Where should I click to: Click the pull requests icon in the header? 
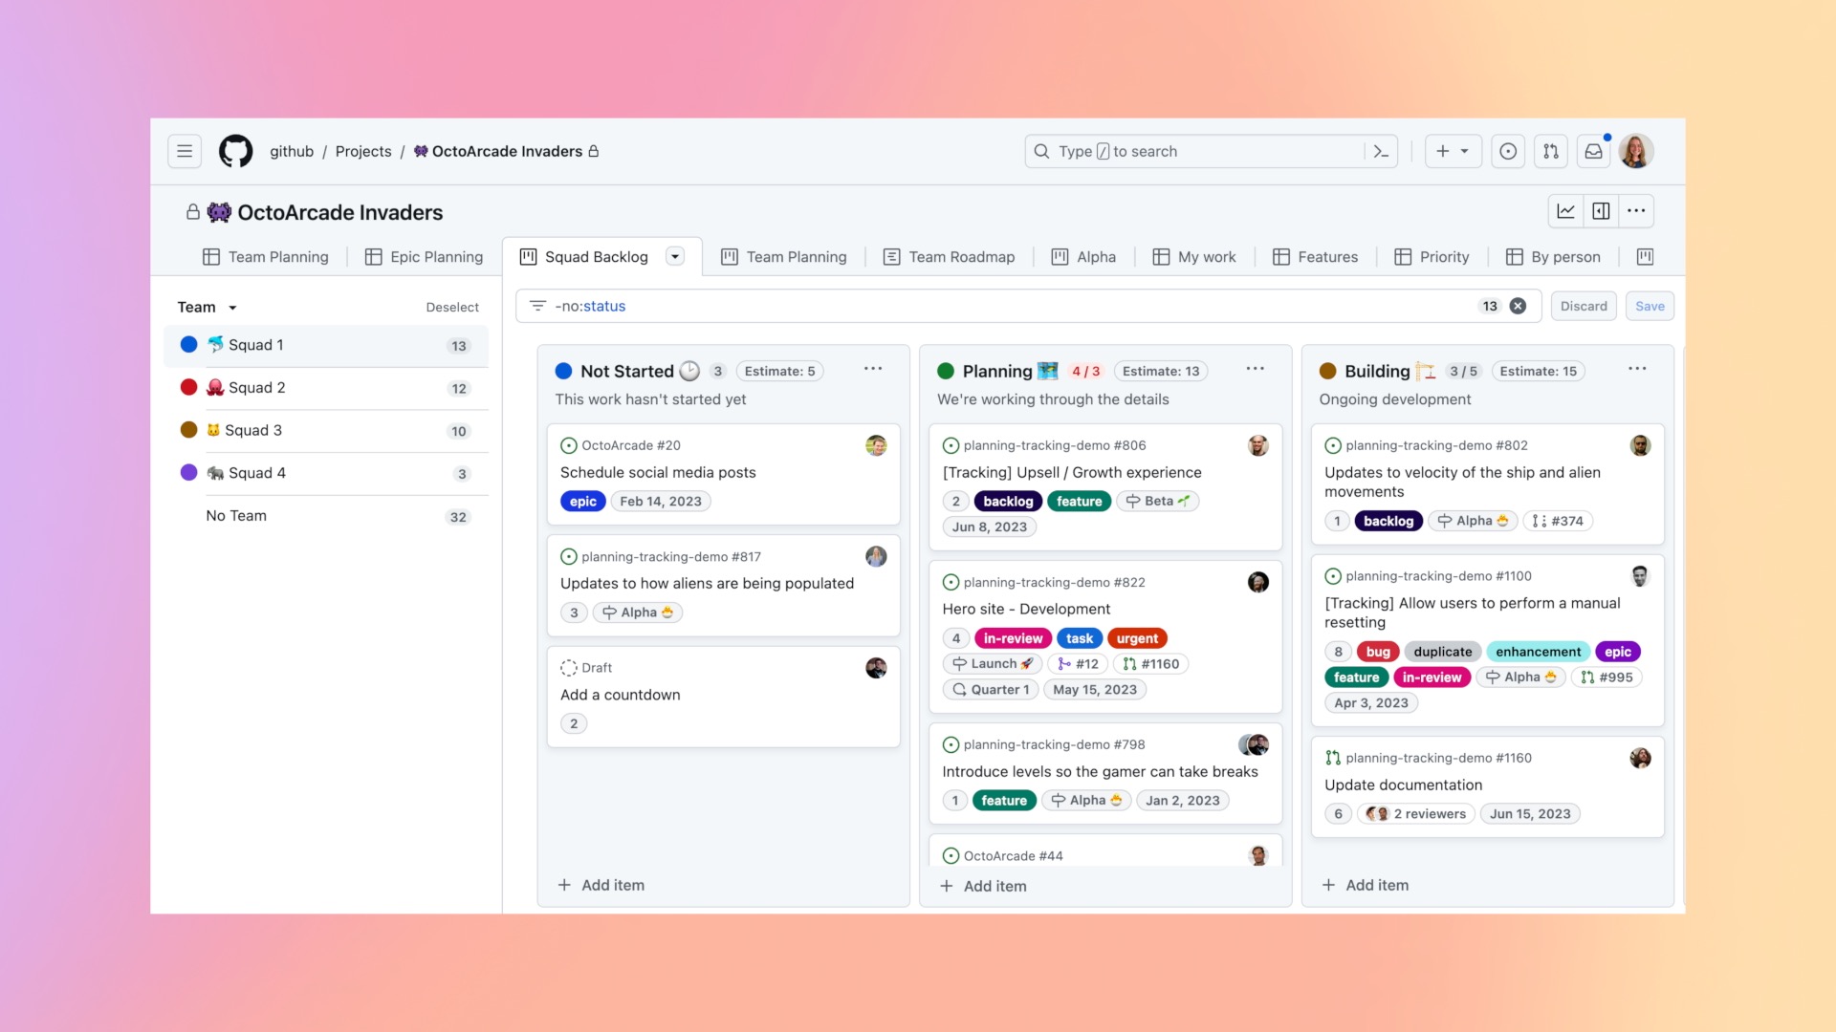(x=1550, y=151)
